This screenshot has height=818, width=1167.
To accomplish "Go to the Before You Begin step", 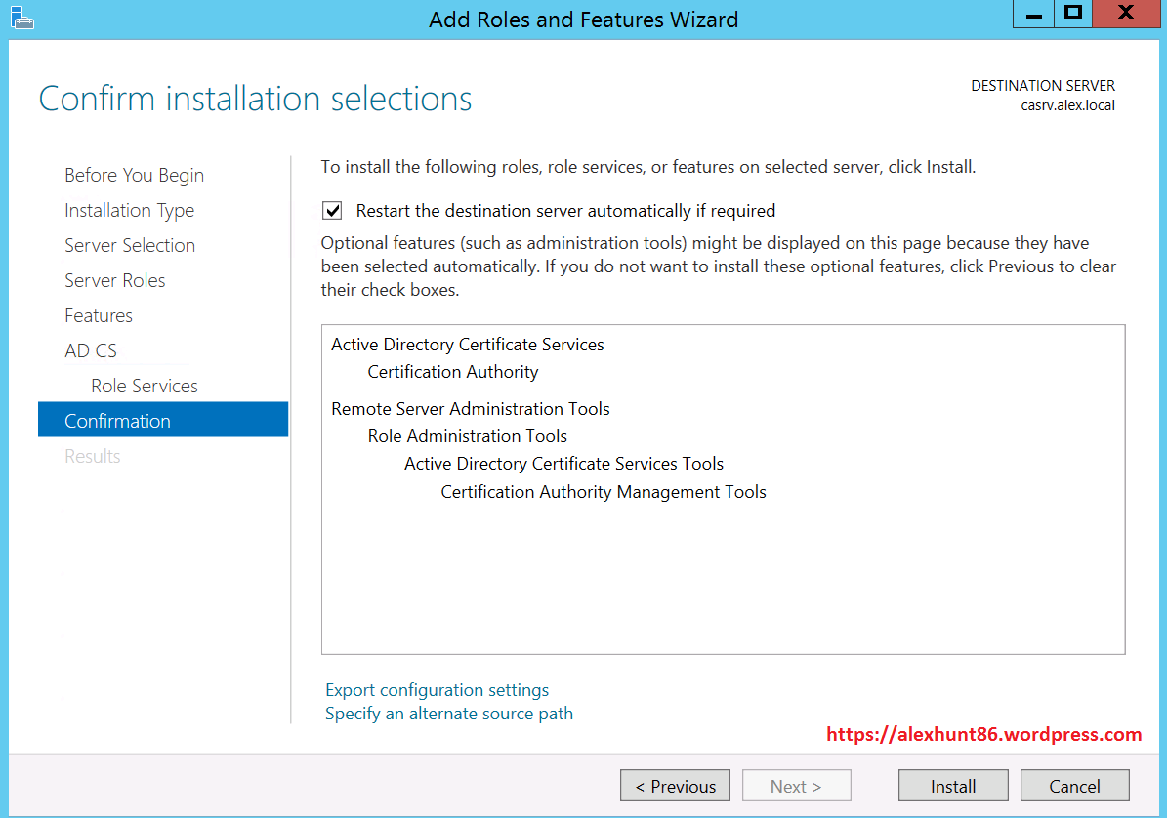I will (x=134, y=175).
